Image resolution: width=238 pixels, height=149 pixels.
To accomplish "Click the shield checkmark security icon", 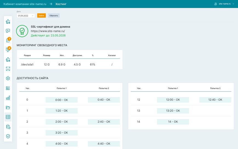I will (x=8, y=136).
